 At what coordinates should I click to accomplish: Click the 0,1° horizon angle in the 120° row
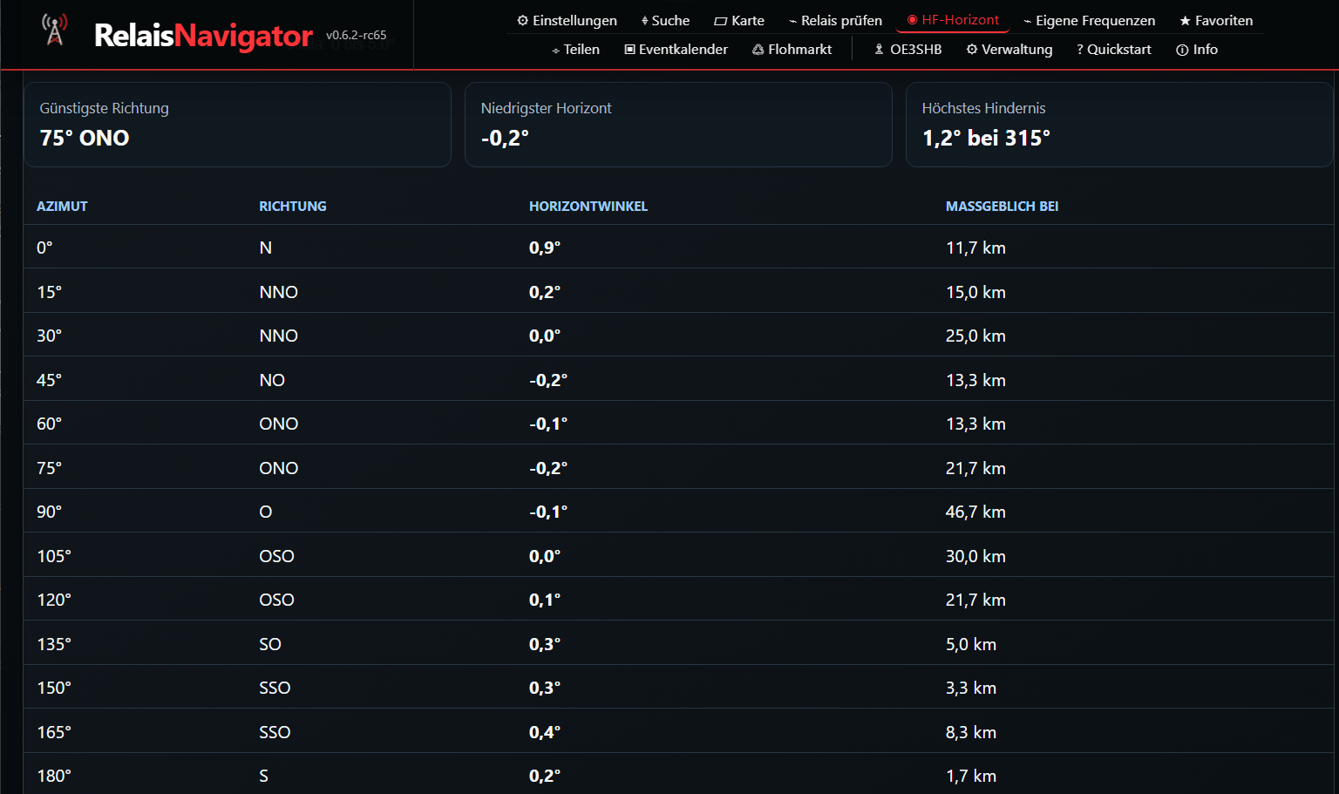point(545,600)
